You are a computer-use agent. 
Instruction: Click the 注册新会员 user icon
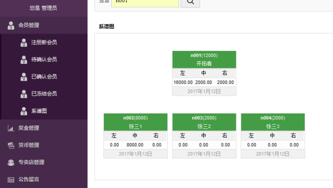(24, 43)
